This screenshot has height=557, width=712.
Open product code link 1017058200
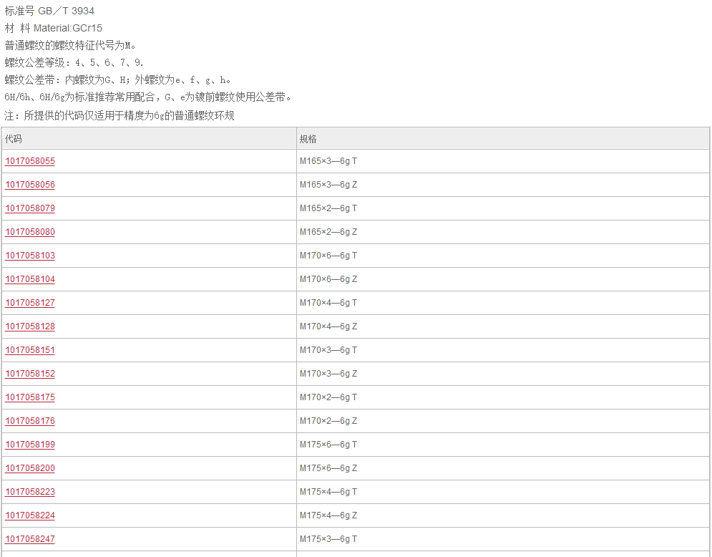click(30, 468)
